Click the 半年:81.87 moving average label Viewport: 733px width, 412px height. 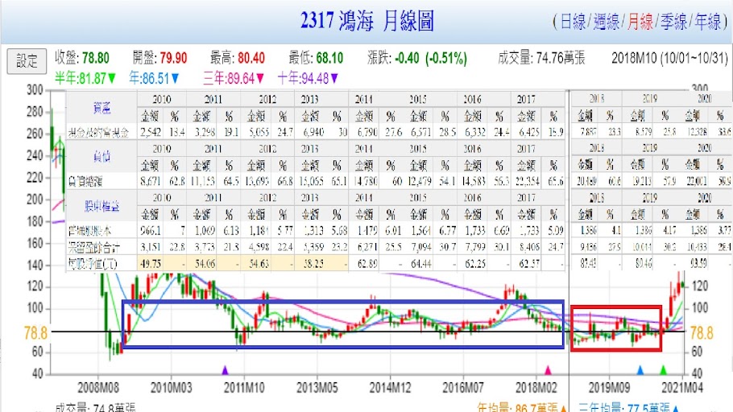coord(85,79)
